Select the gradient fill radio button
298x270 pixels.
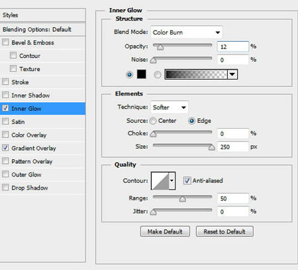[158, 74]
